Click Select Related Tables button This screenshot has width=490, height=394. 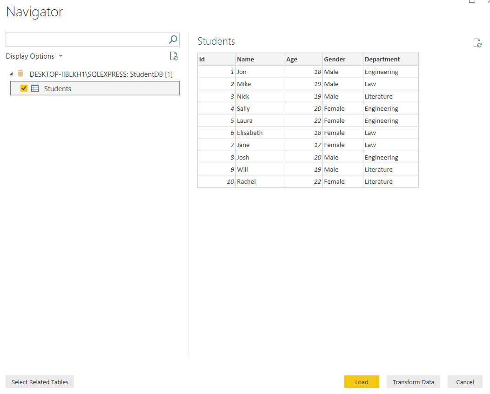40,382
